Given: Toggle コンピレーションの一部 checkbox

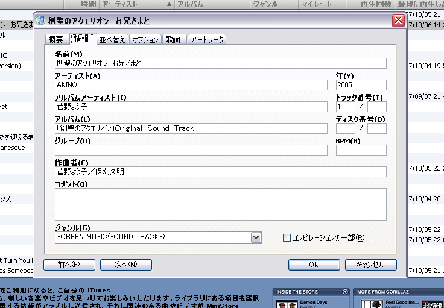Looking at the screenshot, I should pyautogui.click(x=287, y=238).
